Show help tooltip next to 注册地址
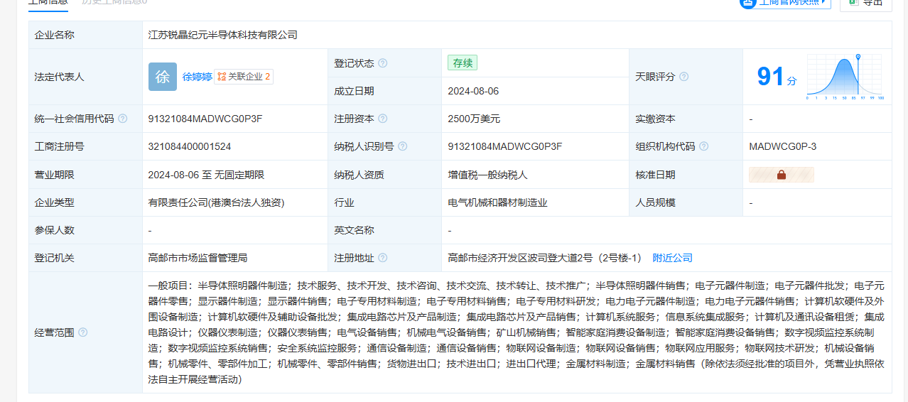 [x=383, y=258]
